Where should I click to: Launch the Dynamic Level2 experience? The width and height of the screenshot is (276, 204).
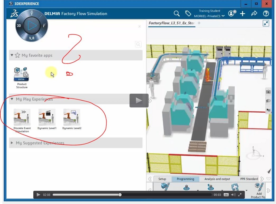(x=72, y=119)
